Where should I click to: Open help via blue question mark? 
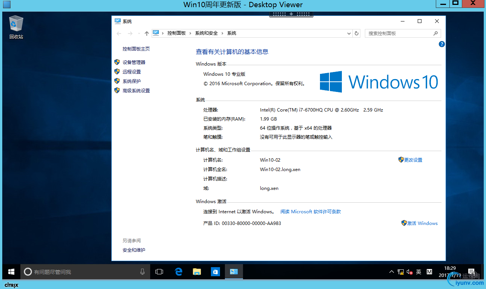pyautogui.click(x=442, y=44)
